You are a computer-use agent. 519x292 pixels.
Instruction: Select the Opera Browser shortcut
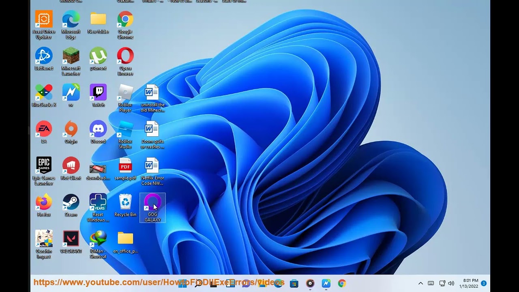[125, 61]
